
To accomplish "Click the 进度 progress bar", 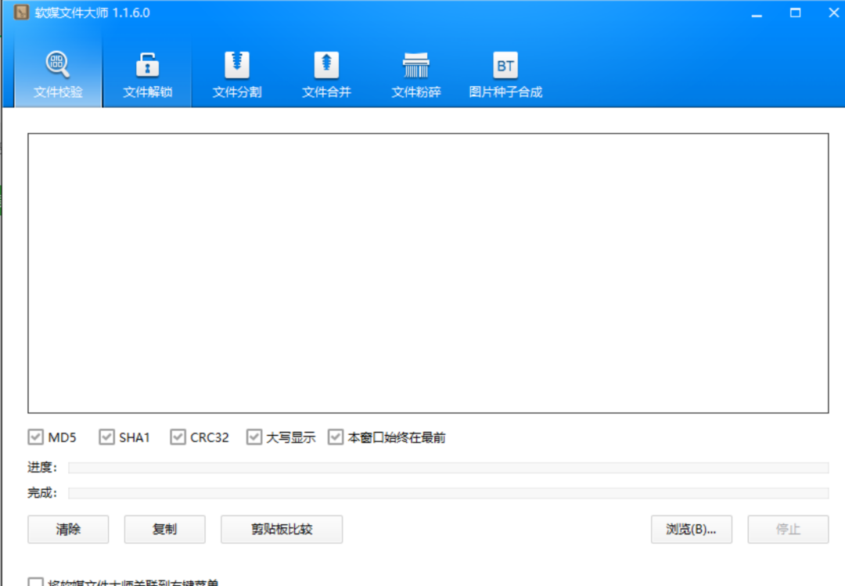I will click(448, 467).
